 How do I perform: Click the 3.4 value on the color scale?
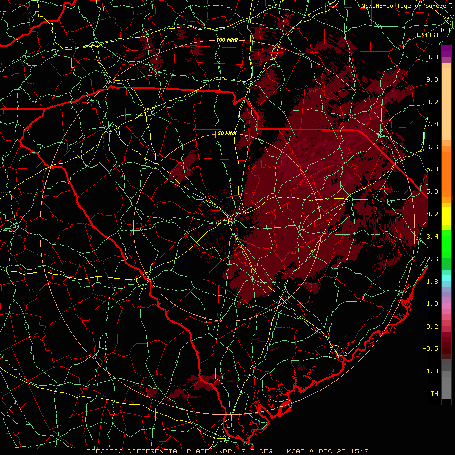point(432,237)
